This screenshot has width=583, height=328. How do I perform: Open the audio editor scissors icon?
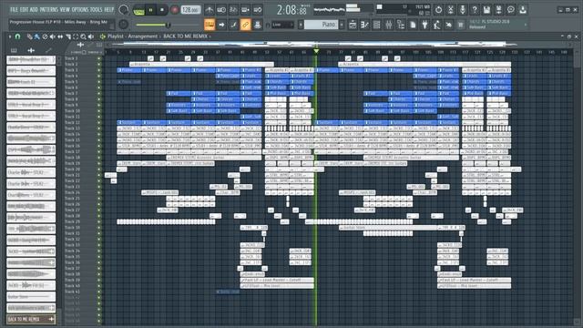pos(451,10)
